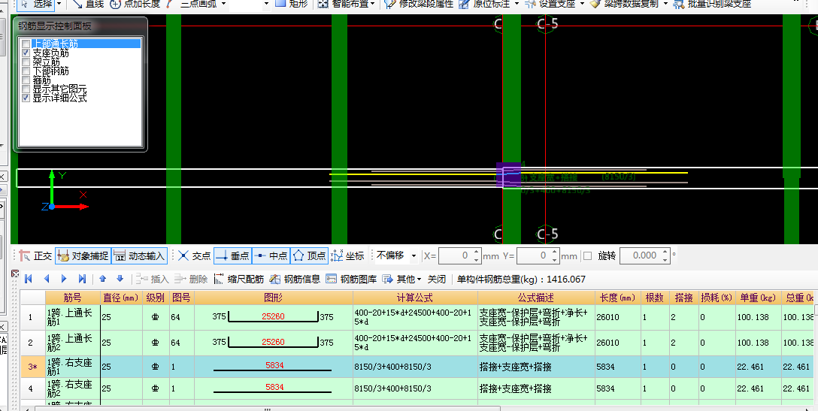Select the 直线 line tool
This screenshot has height=411, width=818.
coord(88,4)
